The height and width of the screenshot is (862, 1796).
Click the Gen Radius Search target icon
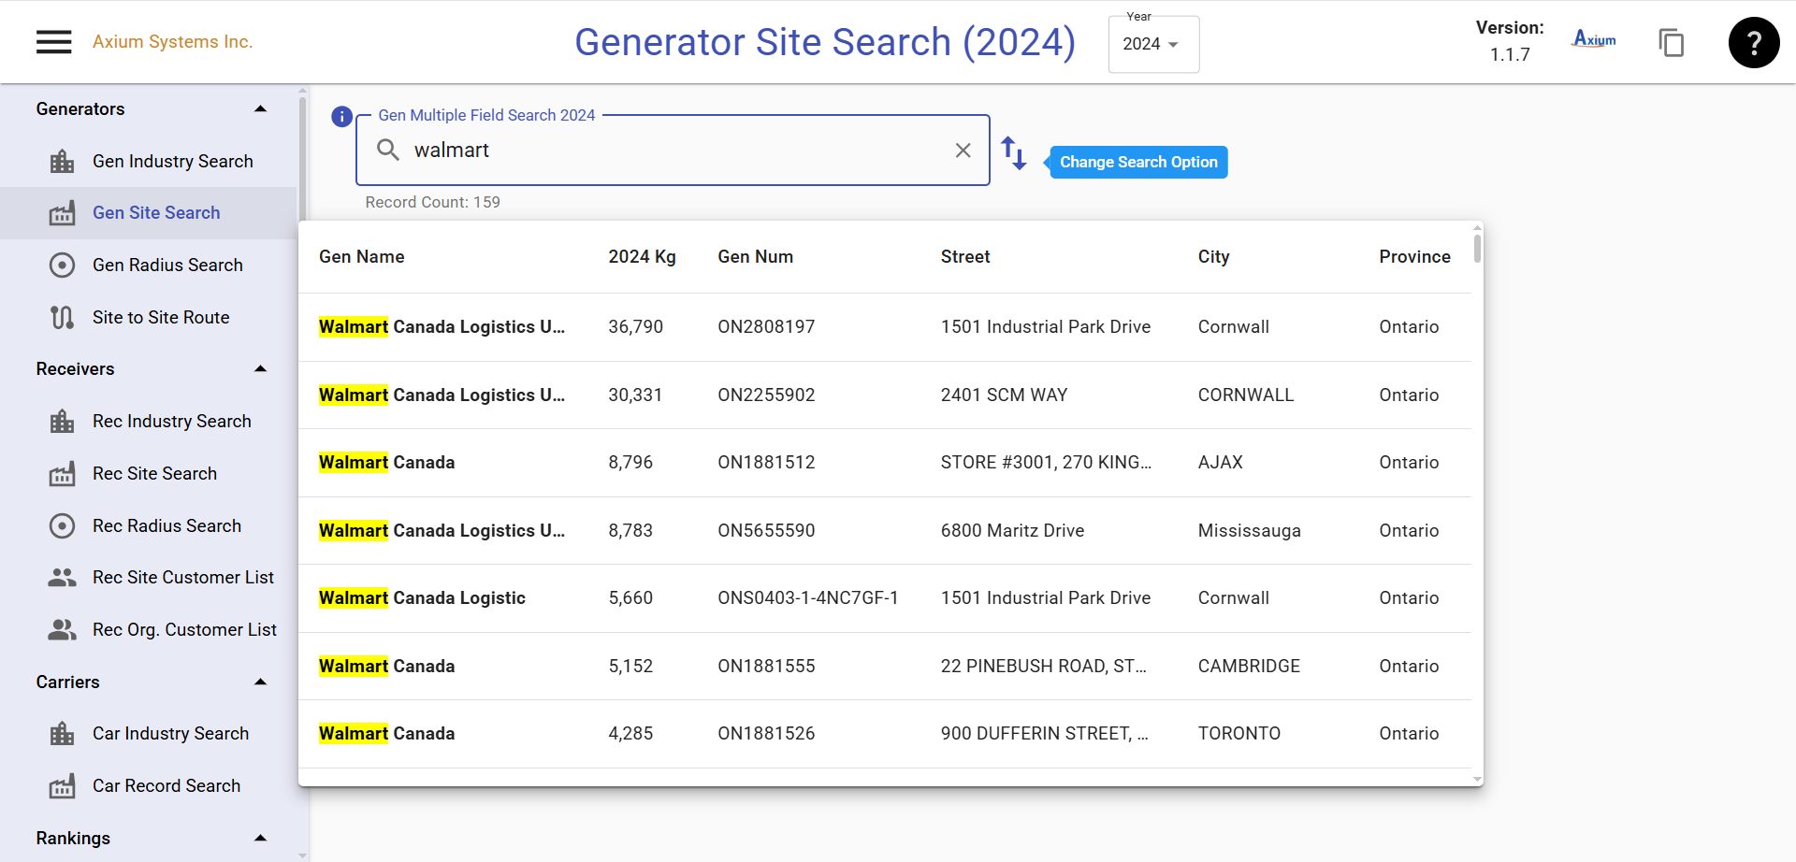62,266
